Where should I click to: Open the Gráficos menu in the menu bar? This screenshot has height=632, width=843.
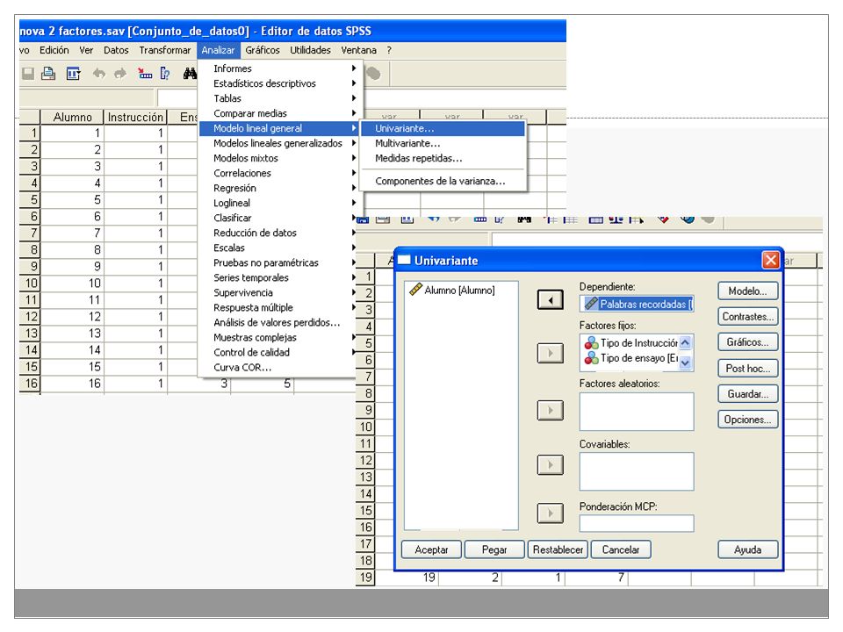263,50
